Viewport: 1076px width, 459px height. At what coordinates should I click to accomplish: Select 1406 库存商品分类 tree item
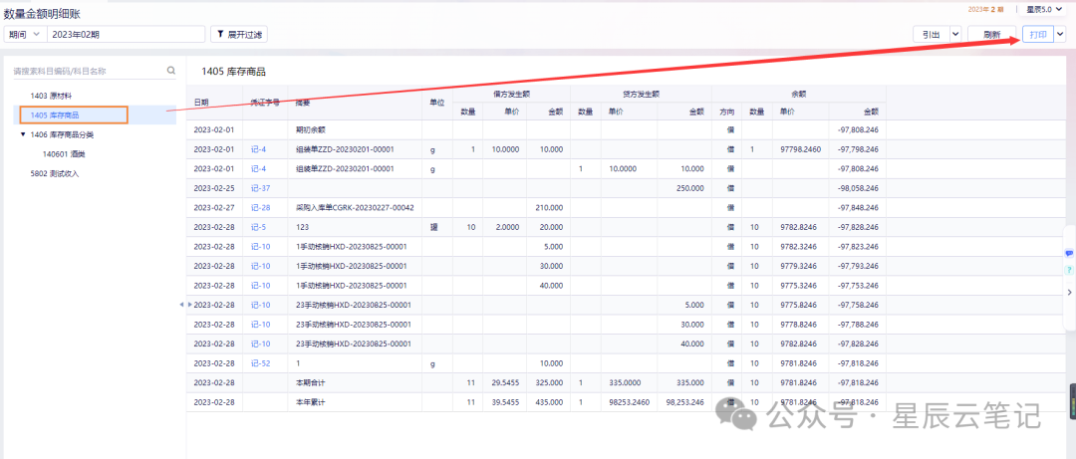point(62,134)
